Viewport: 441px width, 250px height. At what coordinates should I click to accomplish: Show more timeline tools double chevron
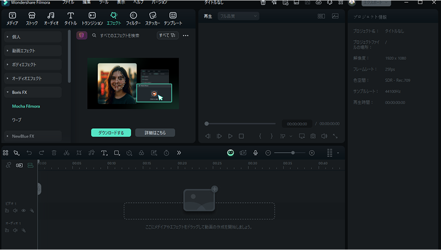(179, 153)
